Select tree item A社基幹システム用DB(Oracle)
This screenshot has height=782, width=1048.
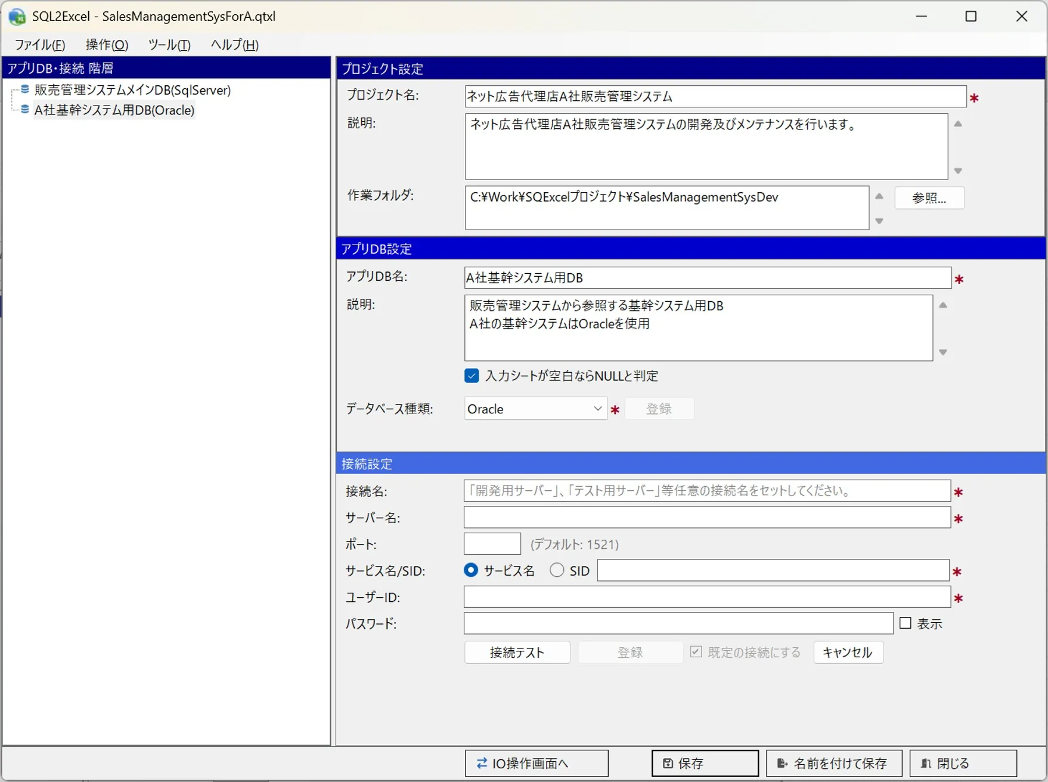[114, 110]
